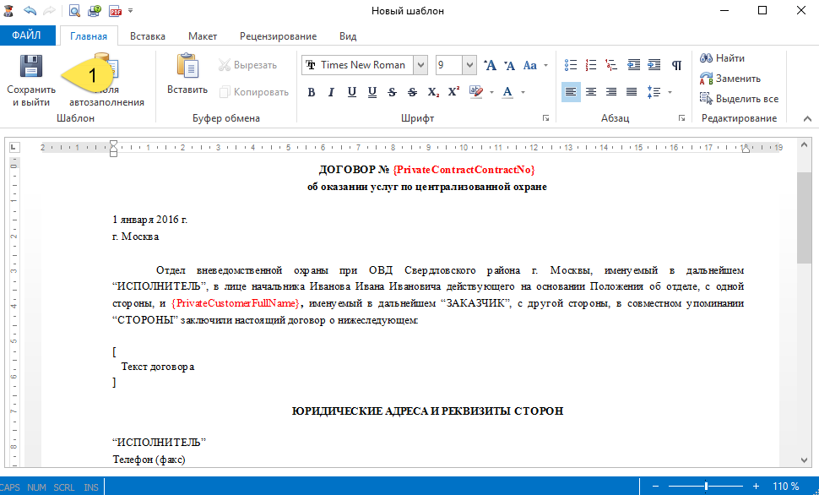Increase font size with grow font icon

[x=490, y=65]
